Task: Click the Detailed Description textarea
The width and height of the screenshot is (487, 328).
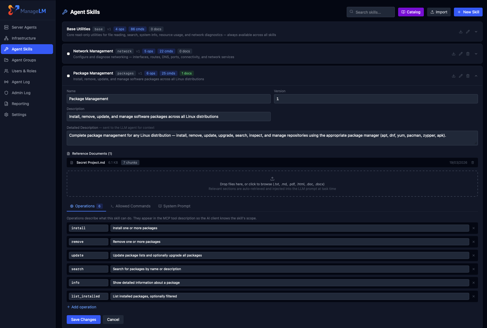Action: pos(272,138)
